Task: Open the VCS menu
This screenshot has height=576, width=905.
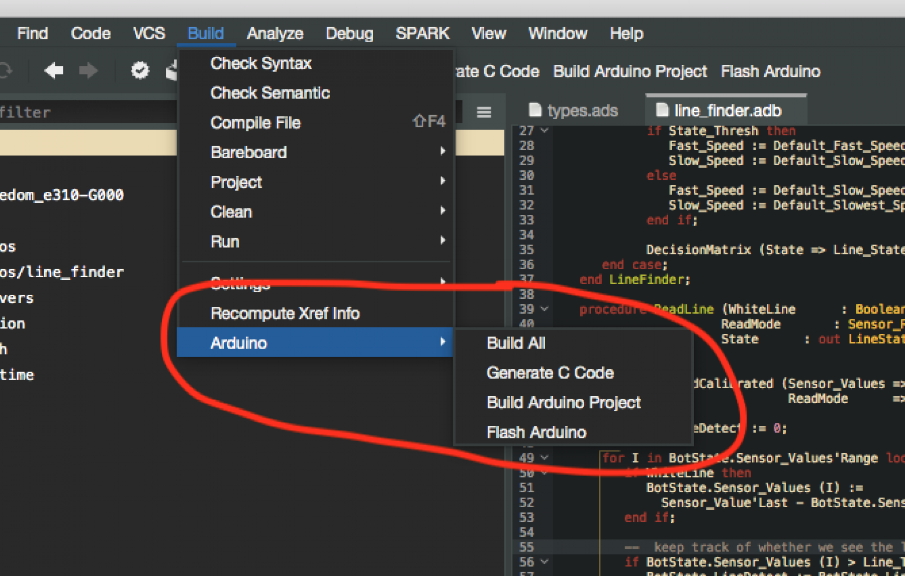Action: point(149,34)
